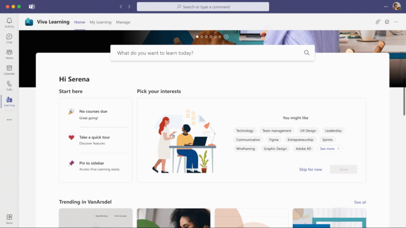Click the Save interests button

point(343,169)
